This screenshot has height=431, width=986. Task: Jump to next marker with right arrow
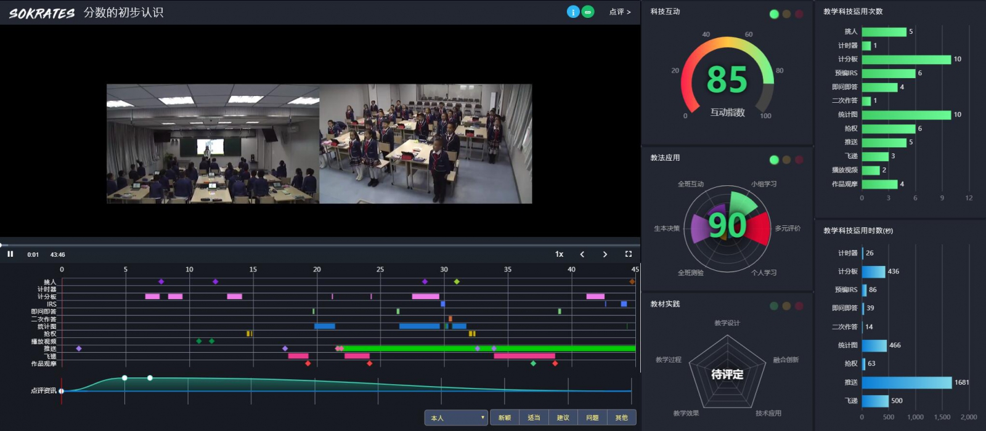(605, 254)
